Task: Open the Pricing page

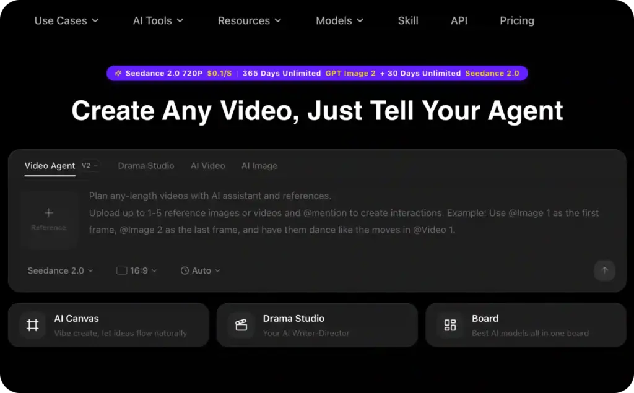Action: (517, 20)
